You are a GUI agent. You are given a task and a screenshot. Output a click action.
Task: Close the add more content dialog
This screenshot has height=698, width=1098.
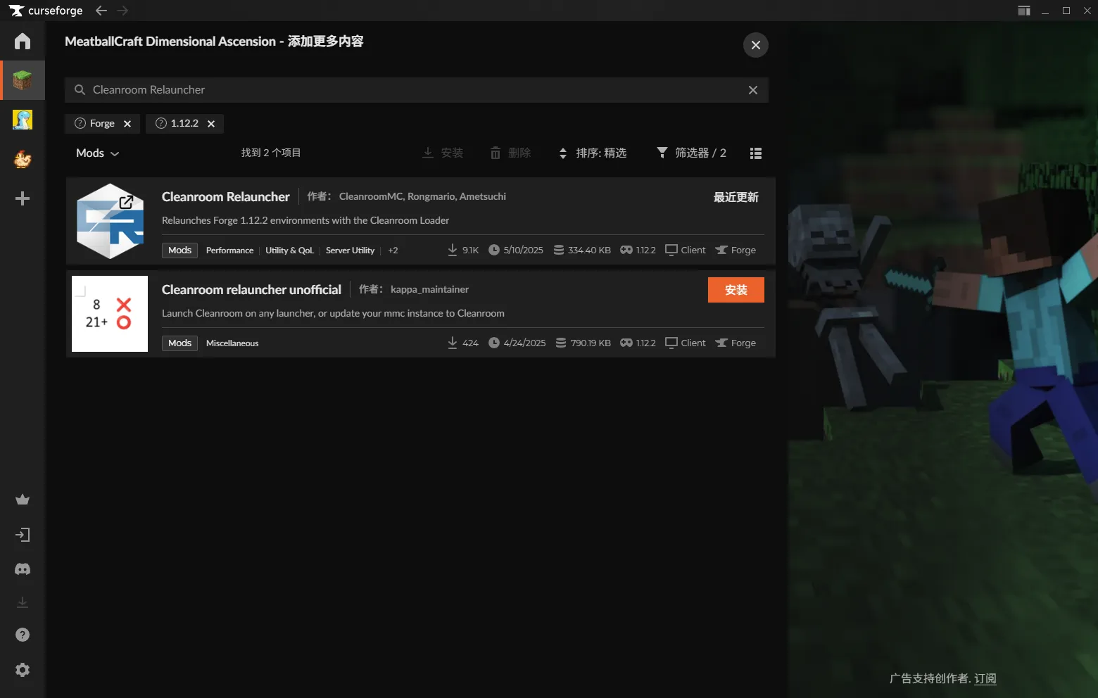pyautogui.click(x=756, y=45)
